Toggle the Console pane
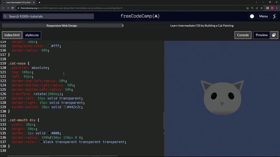The height and width of the screenshot is (157, 280). [243, 35]
